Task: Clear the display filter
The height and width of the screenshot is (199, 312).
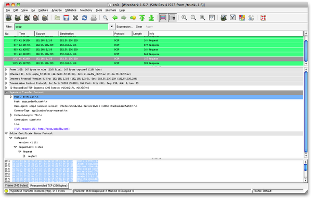Action: 139,27
